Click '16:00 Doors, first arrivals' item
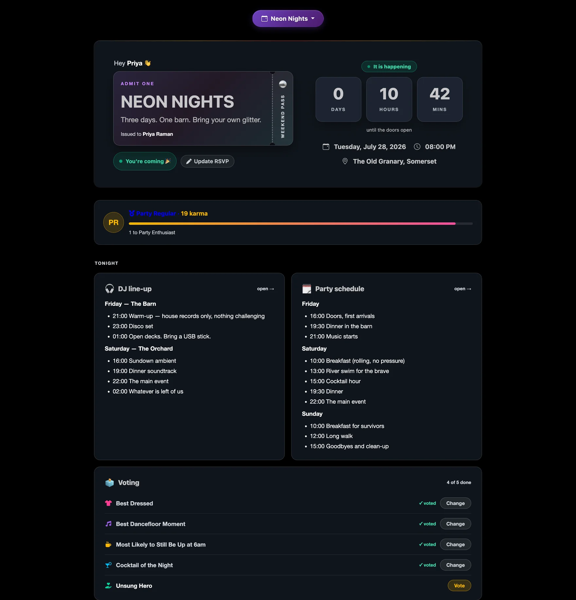Viewport: 576px width, 600px height. pos(342,316)
